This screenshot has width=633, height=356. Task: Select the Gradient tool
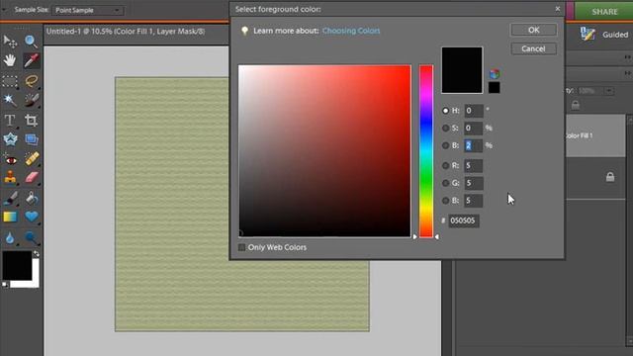pos(10,217)
